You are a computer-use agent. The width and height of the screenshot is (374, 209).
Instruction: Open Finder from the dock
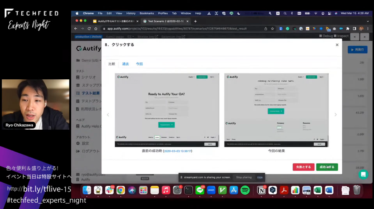tap(87, 190)
